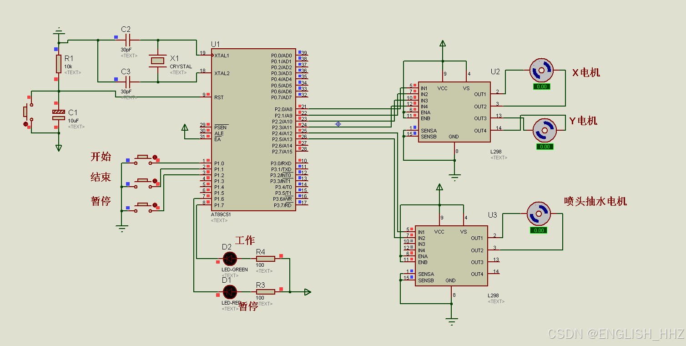Click the 喷头抽水电机 text label
Screen dimensions: 686x346
(595, 201)
